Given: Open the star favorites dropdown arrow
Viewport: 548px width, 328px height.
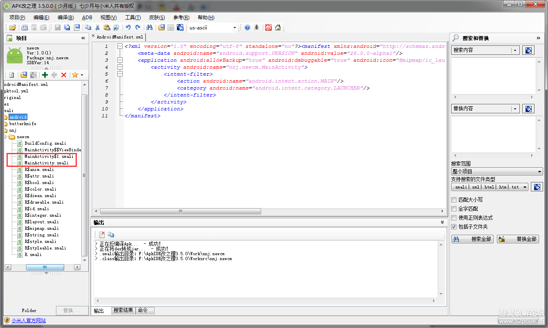Looking at the screenshot, I should [x=82, y=75].
